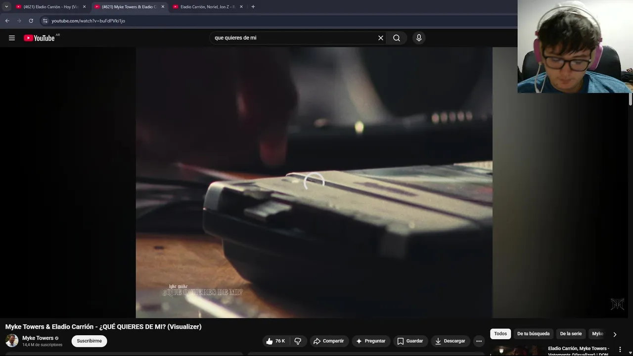Close the 'Eladio Carrión, Noriel' tab

241,7
